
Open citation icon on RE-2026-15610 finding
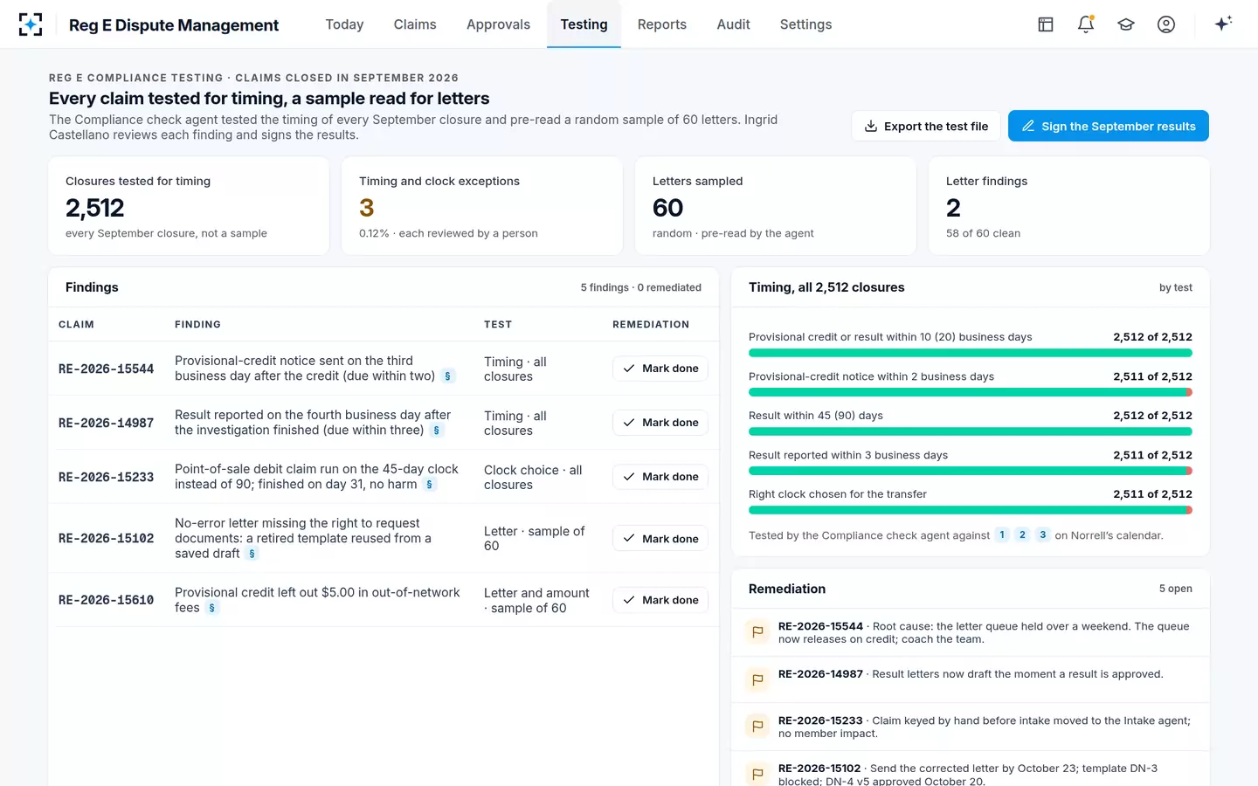pos(211,608)
